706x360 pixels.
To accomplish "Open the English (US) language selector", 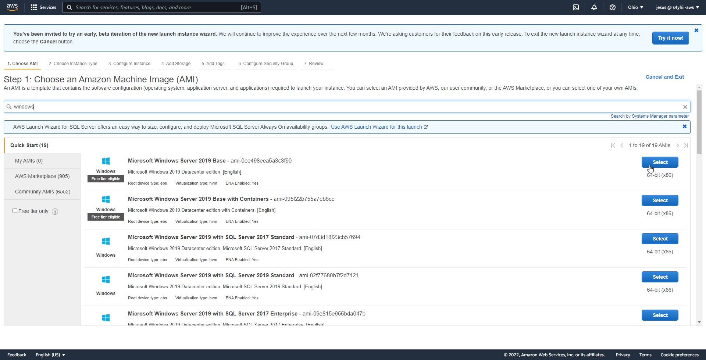I will point(50,355).
